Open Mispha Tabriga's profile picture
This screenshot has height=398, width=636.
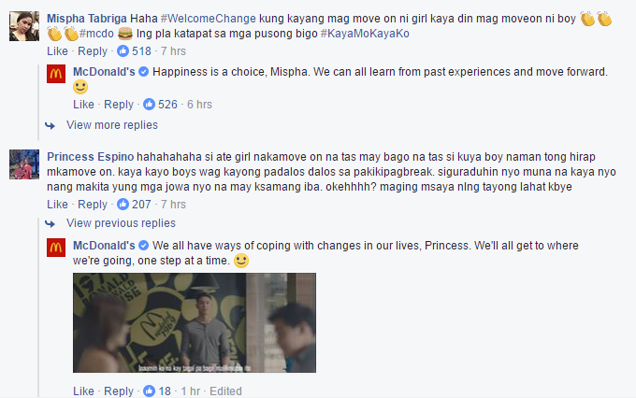[24, 26]
